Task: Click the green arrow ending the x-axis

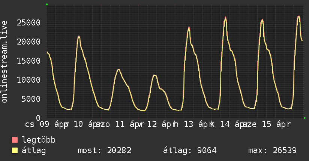Action: click(x=305, y=118)
